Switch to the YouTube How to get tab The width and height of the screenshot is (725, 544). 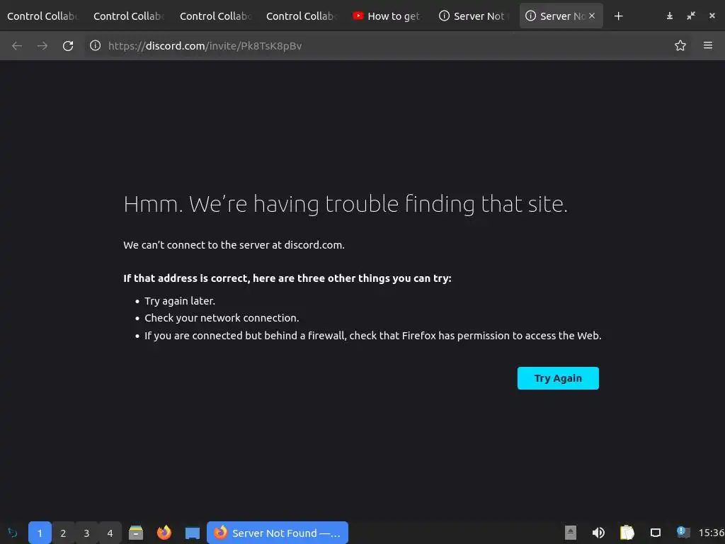[x=387, y=16]
